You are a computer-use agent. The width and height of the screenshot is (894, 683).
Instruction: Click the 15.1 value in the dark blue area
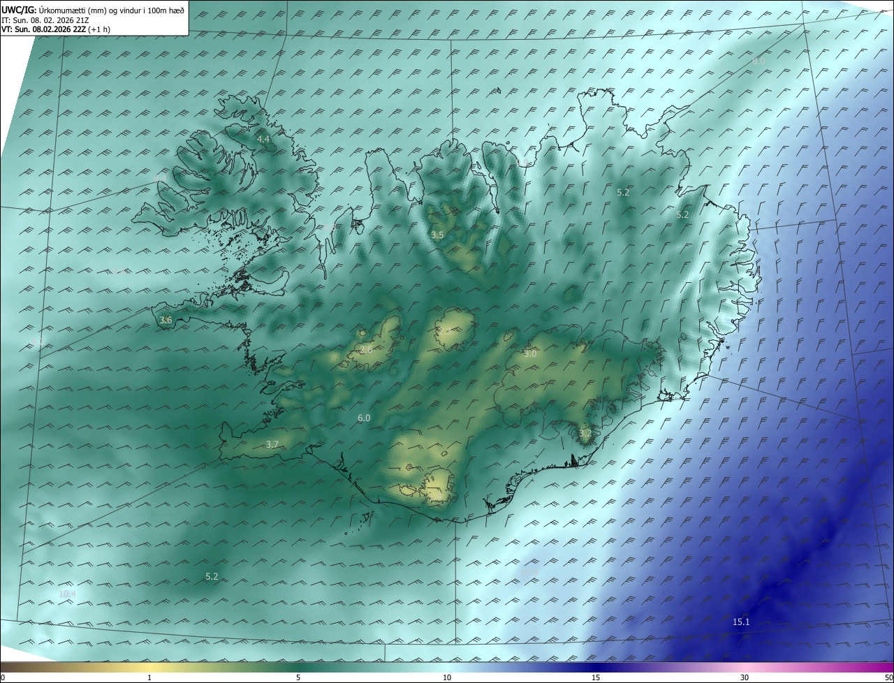click(741, 622)
